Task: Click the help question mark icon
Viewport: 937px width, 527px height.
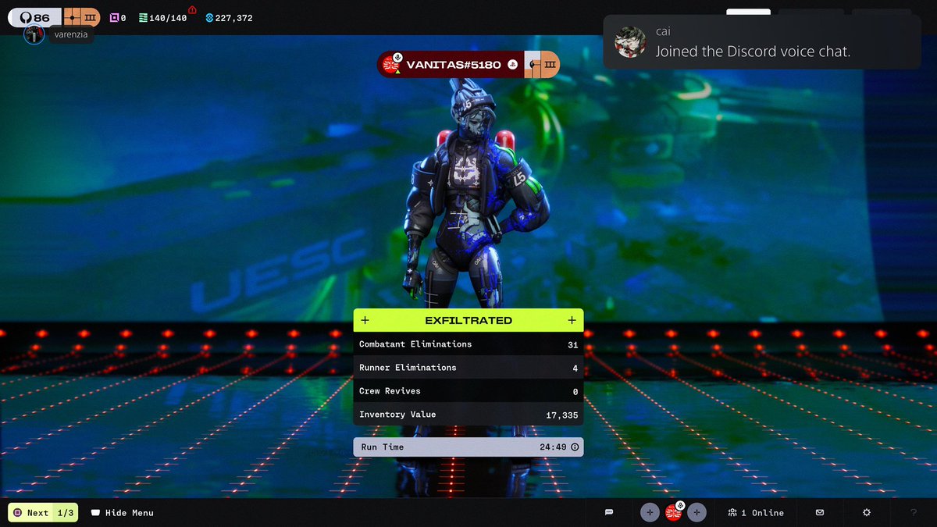Action: [x=914, y=513]
